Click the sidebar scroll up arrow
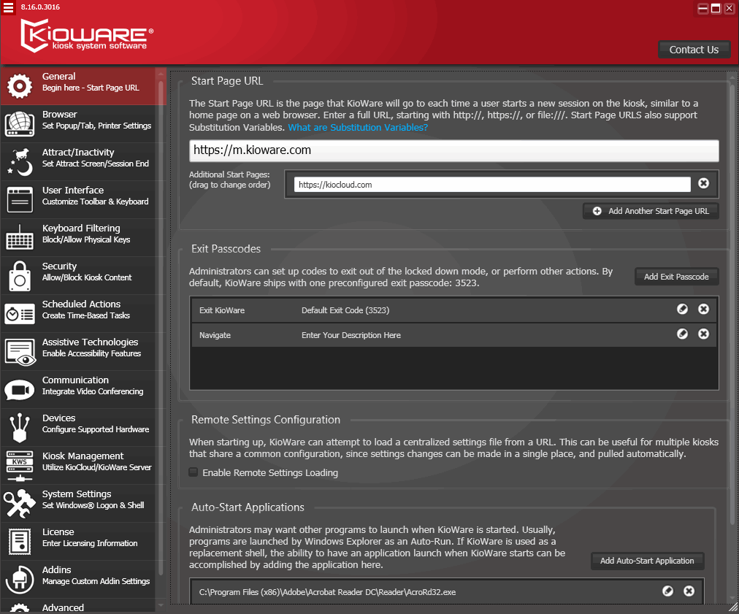 point(161,74)
